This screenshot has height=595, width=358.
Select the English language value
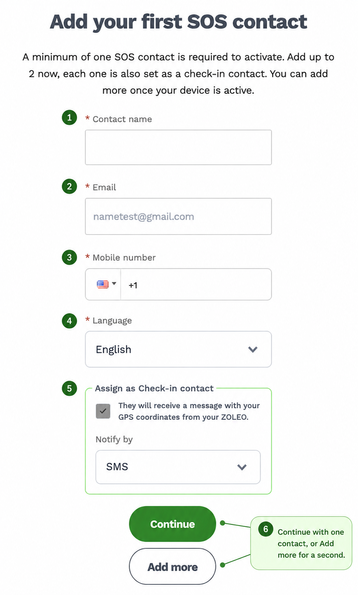[x=113, y=349]
